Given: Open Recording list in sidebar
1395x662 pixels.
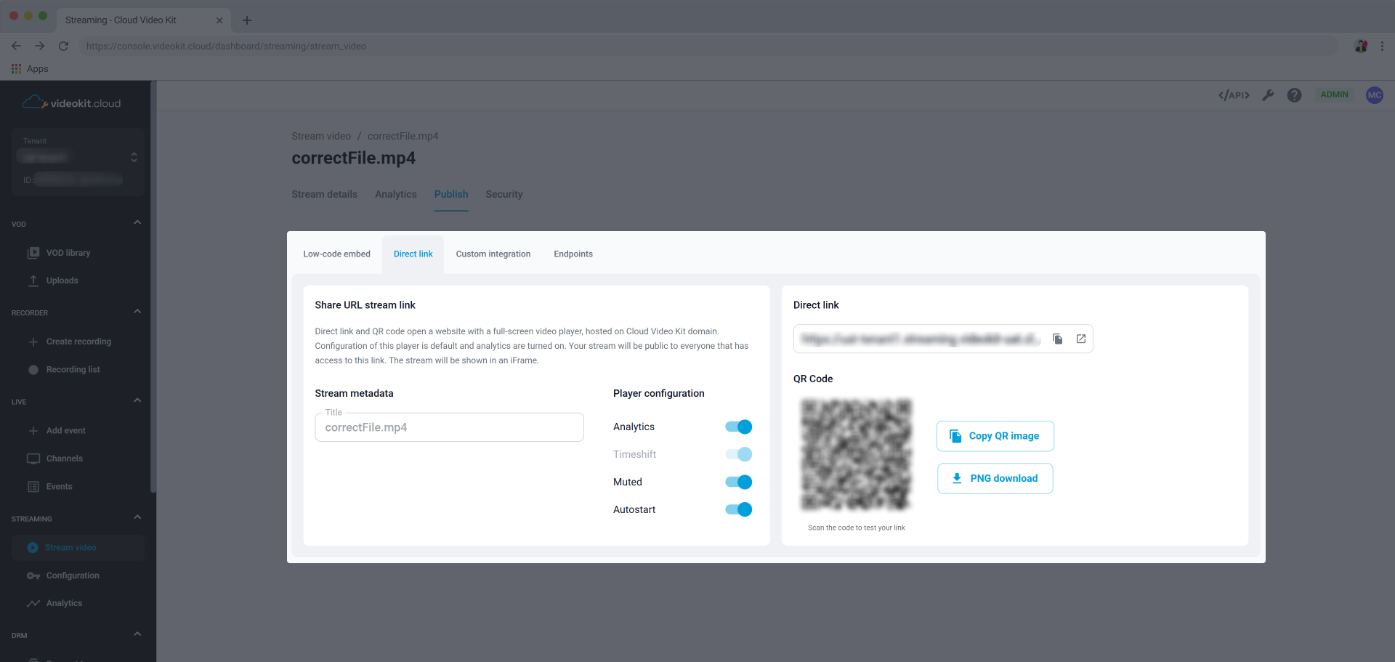Looking at the screenshot, I should pyautogui.click(x=73, y=370).
